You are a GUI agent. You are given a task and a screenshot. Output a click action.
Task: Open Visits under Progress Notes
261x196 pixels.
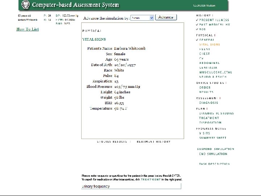click(204, 133)
